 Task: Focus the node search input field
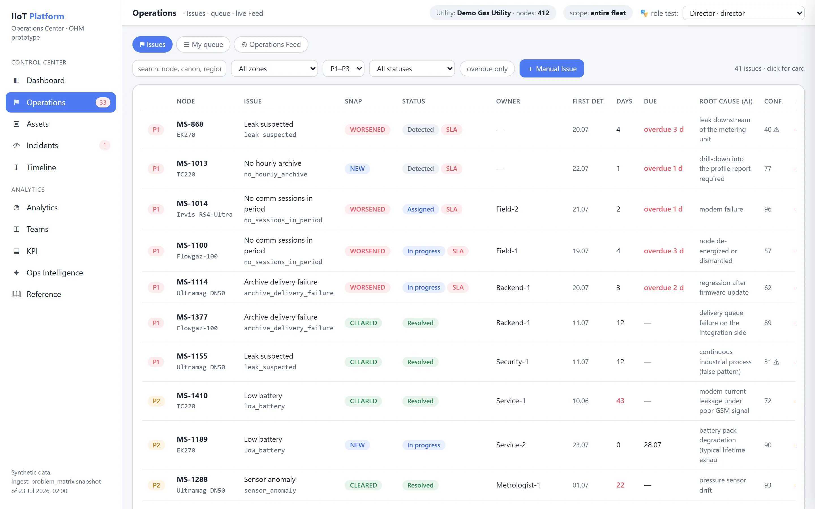point(179,69)
